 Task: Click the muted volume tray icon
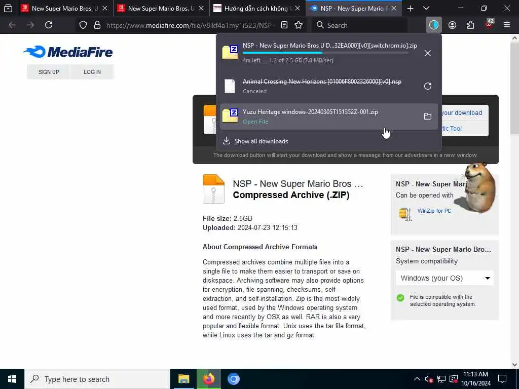(429, 379)
